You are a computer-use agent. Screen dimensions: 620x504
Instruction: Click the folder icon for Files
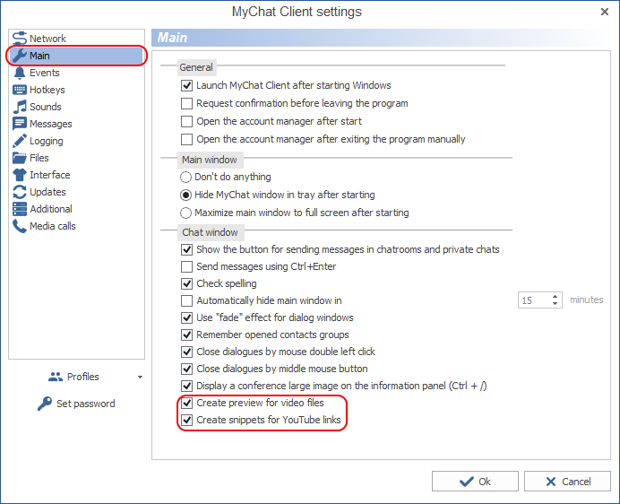(20, 158)
